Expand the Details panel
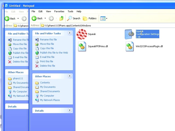 [70, 110]
